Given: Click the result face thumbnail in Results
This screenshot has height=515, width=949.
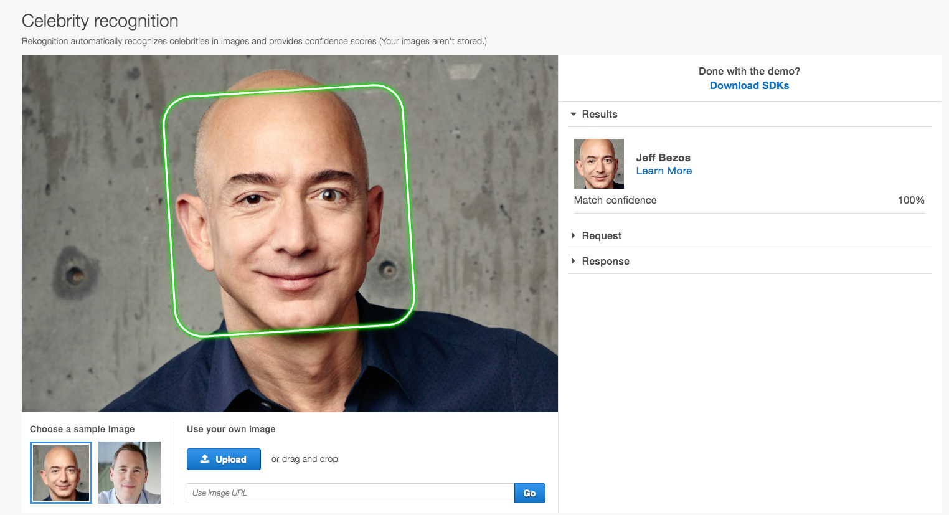Looking at the screenshot, I should coord(599,164).
